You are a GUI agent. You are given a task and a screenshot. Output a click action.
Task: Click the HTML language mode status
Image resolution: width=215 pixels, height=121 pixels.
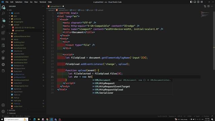pos(189,116)
